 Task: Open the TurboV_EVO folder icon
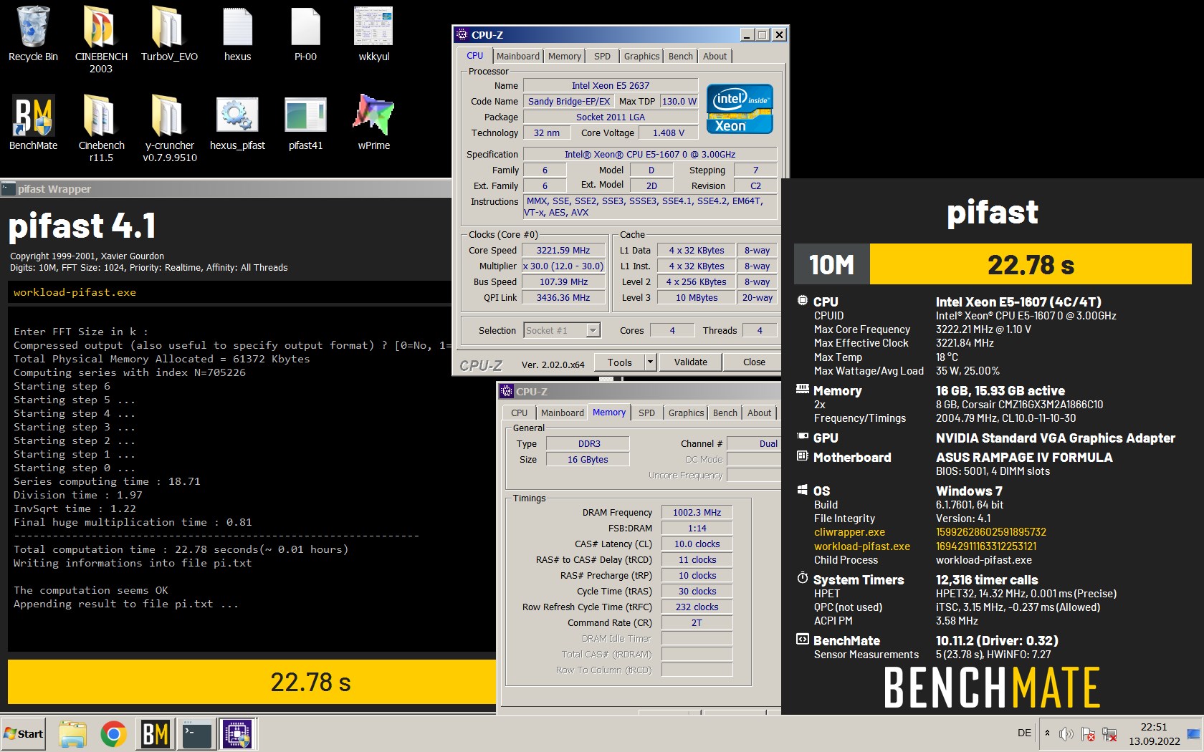click(169, 34)
